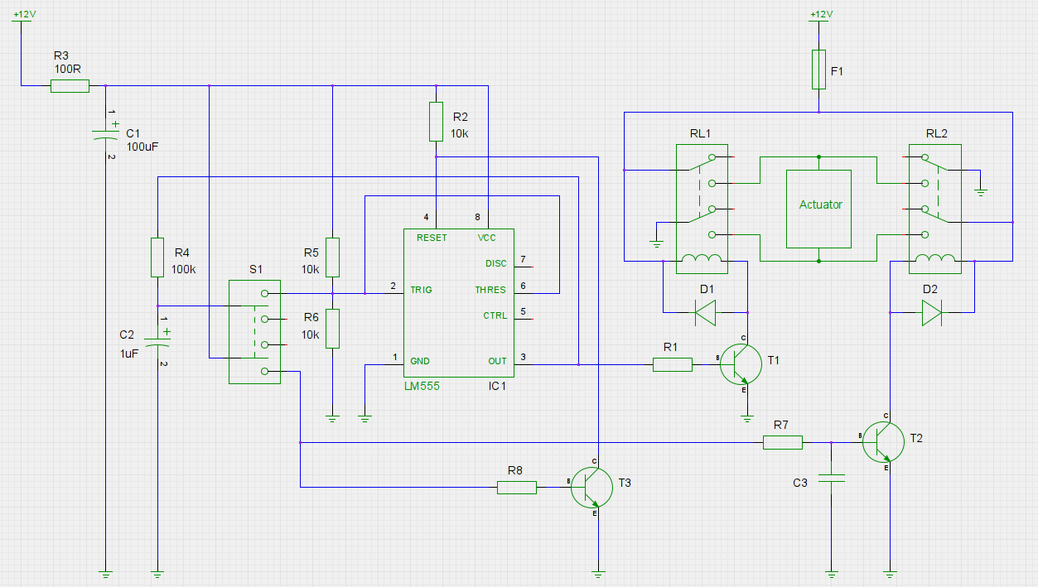The height and width of the screenshot is (587, 1038).
Task: Select switch S1 component
Action: (255, 331)
